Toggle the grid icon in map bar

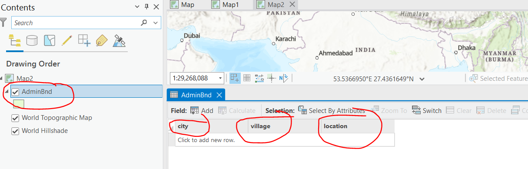247,78
